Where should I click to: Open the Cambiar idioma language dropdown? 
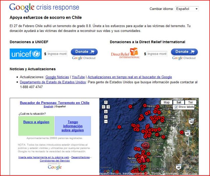[187, 9]
